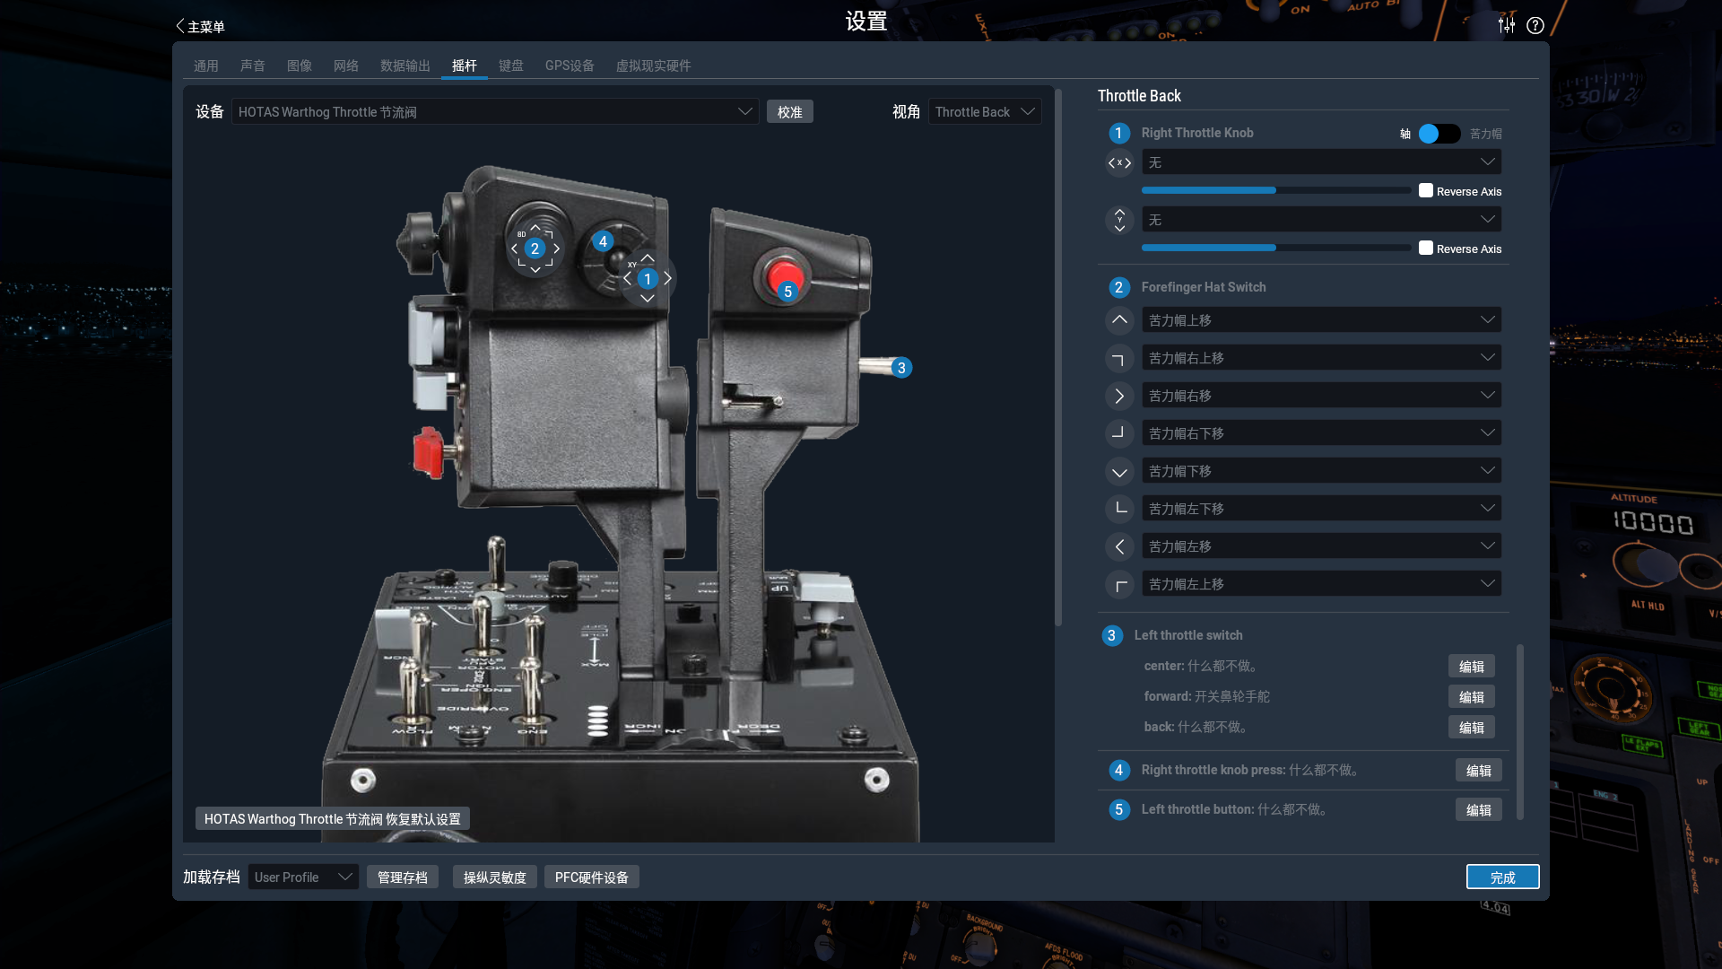Click number 3 badge beside Left throttle switch
The width and height of the screenshot is (1722, 969).
click(x=1111, y=636)
